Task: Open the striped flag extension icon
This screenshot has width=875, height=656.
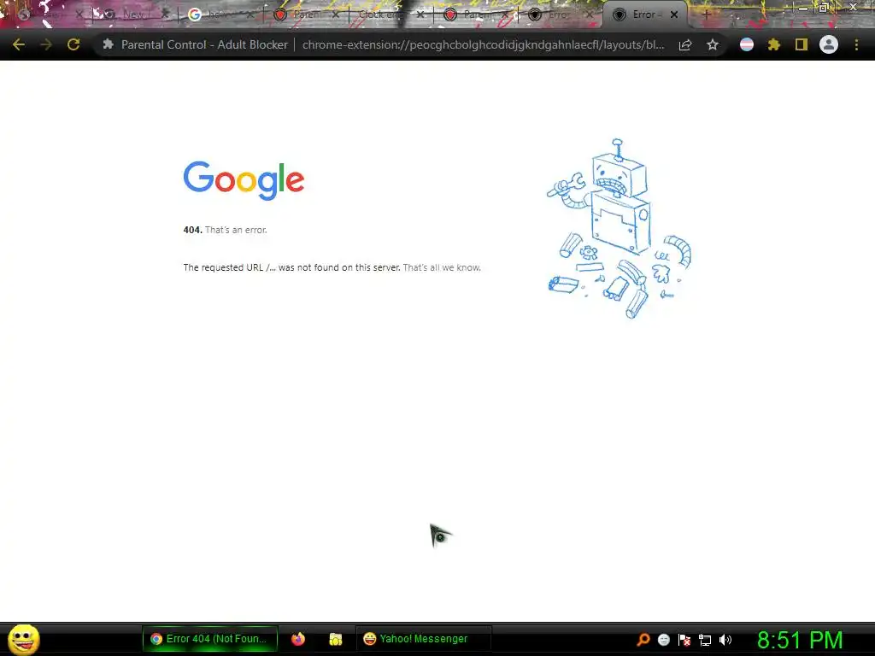Action: point(747,44)
